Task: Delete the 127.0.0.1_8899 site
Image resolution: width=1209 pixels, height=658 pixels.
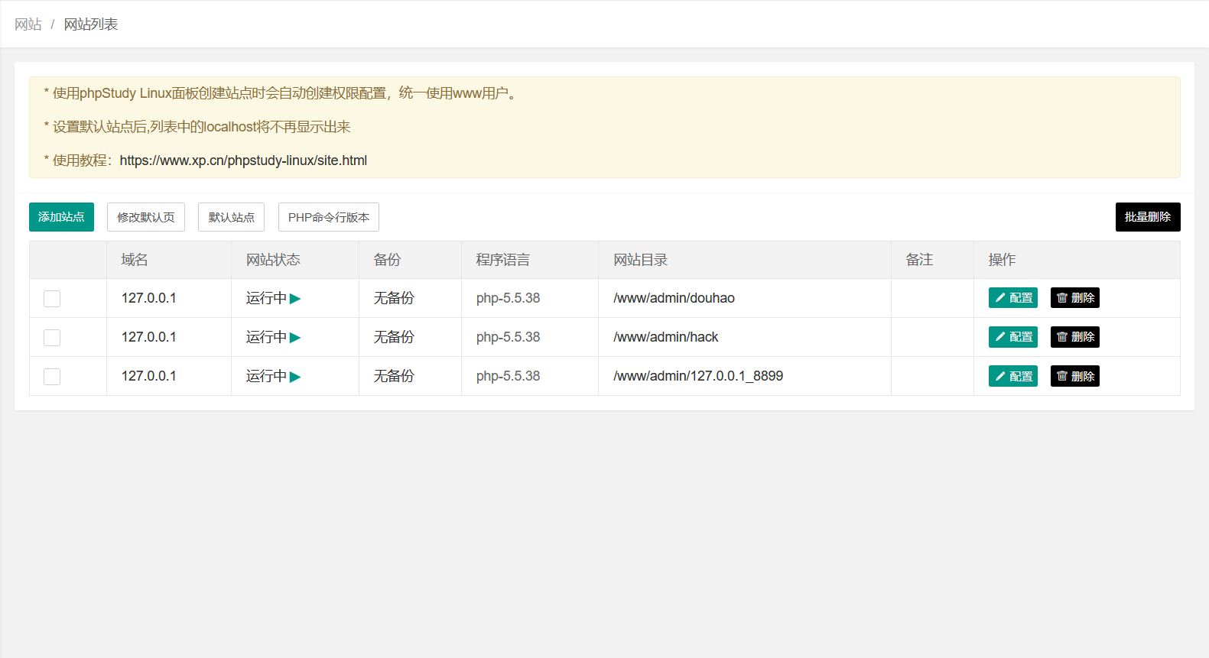Action: tap(1075, 376)
